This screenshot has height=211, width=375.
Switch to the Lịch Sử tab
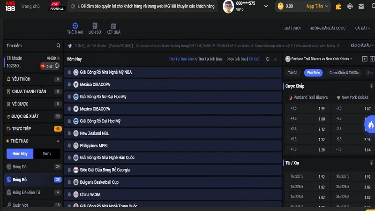(95, 29)
